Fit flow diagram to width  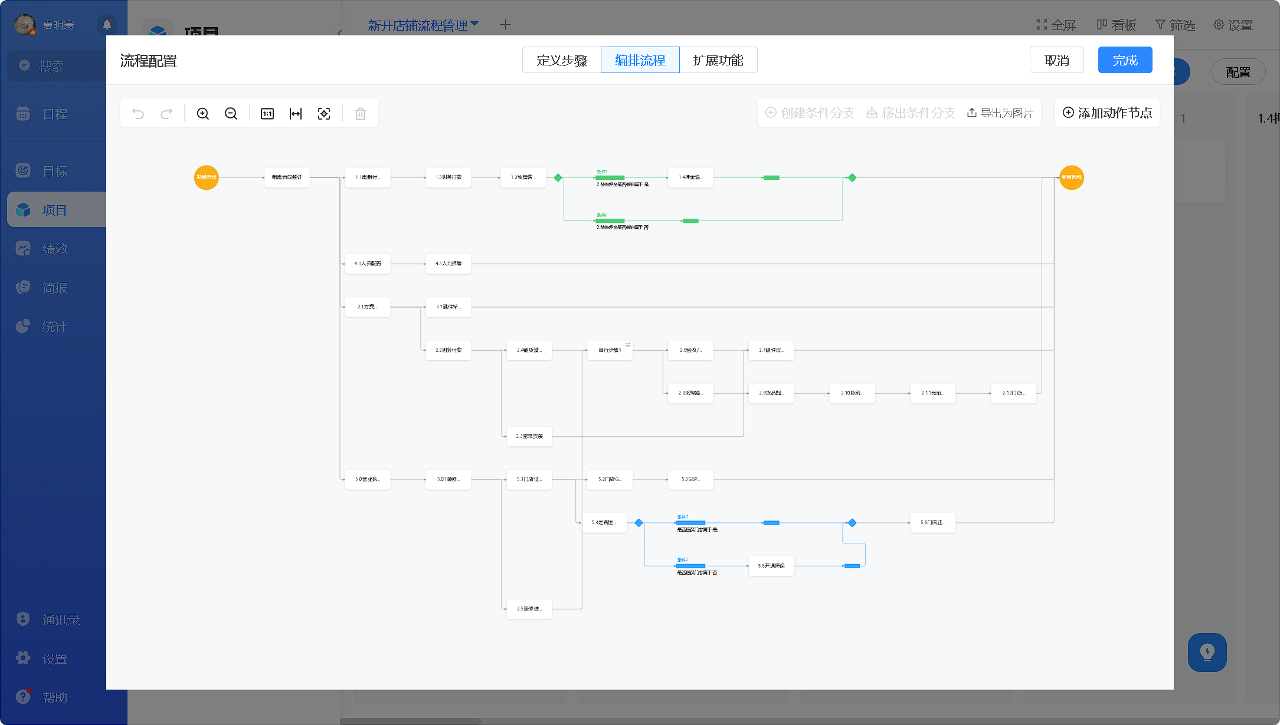(296, 114)
